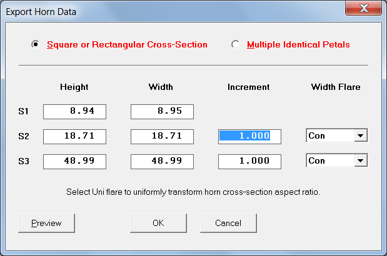The width and height of the screenshot is (387, 256).
Task: Click the S3 Width field showing 48.99
Action: [x=162, y=162]
